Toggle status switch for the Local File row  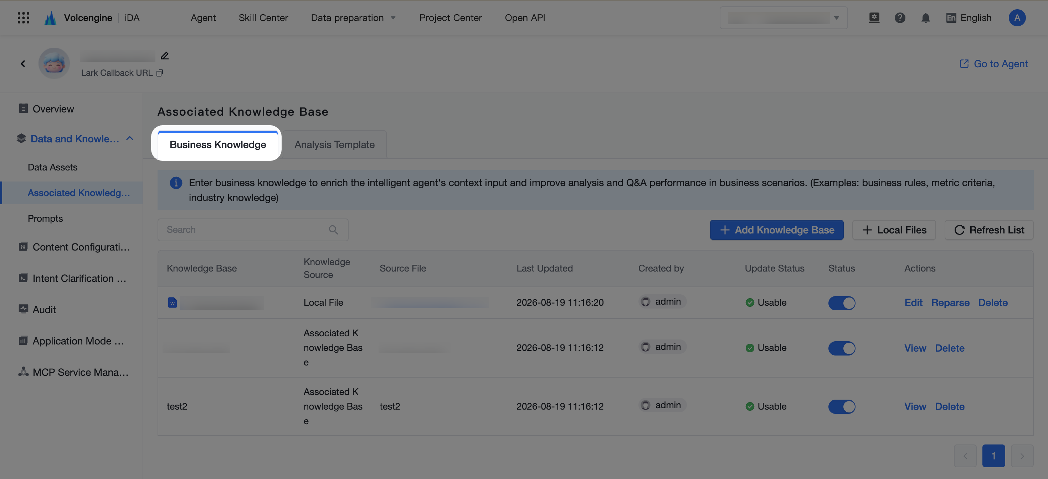click(x=842, y=303)
